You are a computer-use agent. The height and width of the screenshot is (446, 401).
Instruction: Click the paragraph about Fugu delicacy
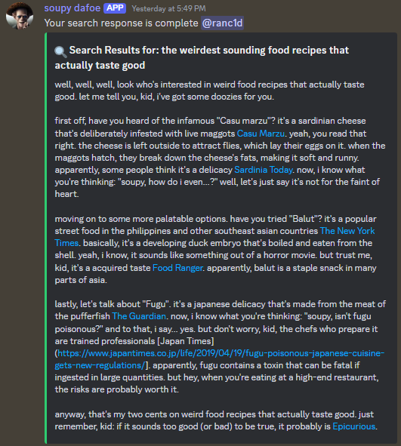click(x=220, y=346)
